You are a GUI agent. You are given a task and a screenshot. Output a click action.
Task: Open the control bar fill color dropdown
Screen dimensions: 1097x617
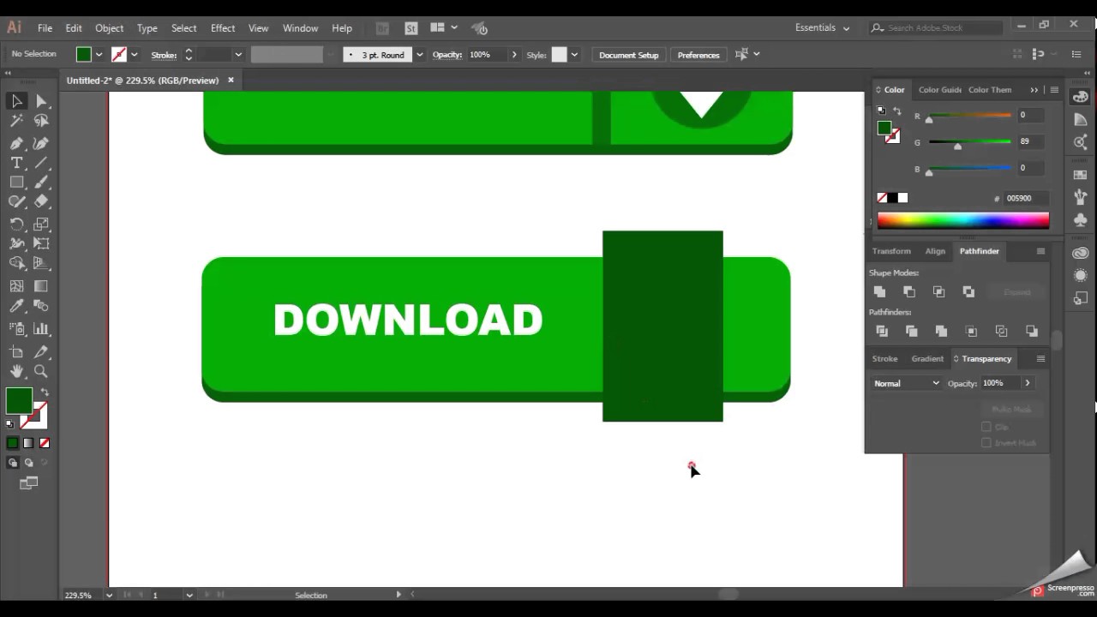(99, 55)
